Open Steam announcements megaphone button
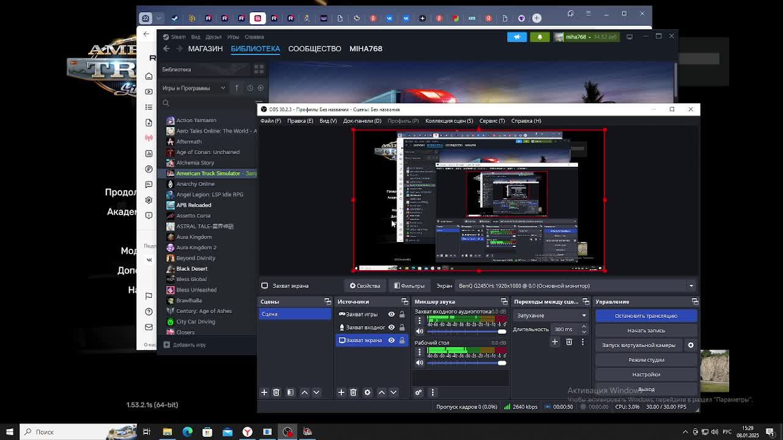This screenshot has height=440, width=783. pos(517,37)
